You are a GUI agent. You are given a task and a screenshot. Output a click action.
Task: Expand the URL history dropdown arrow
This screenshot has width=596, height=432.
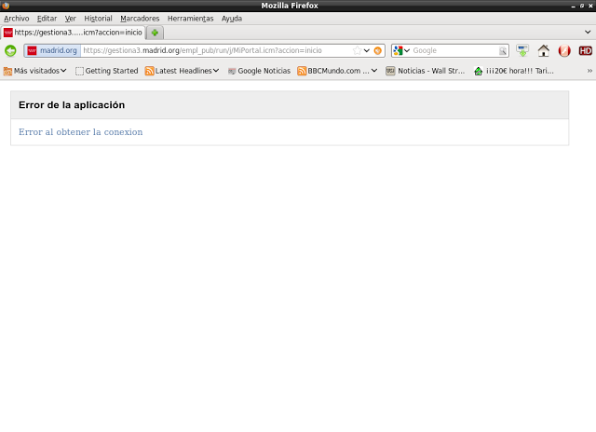coord(367,50)
